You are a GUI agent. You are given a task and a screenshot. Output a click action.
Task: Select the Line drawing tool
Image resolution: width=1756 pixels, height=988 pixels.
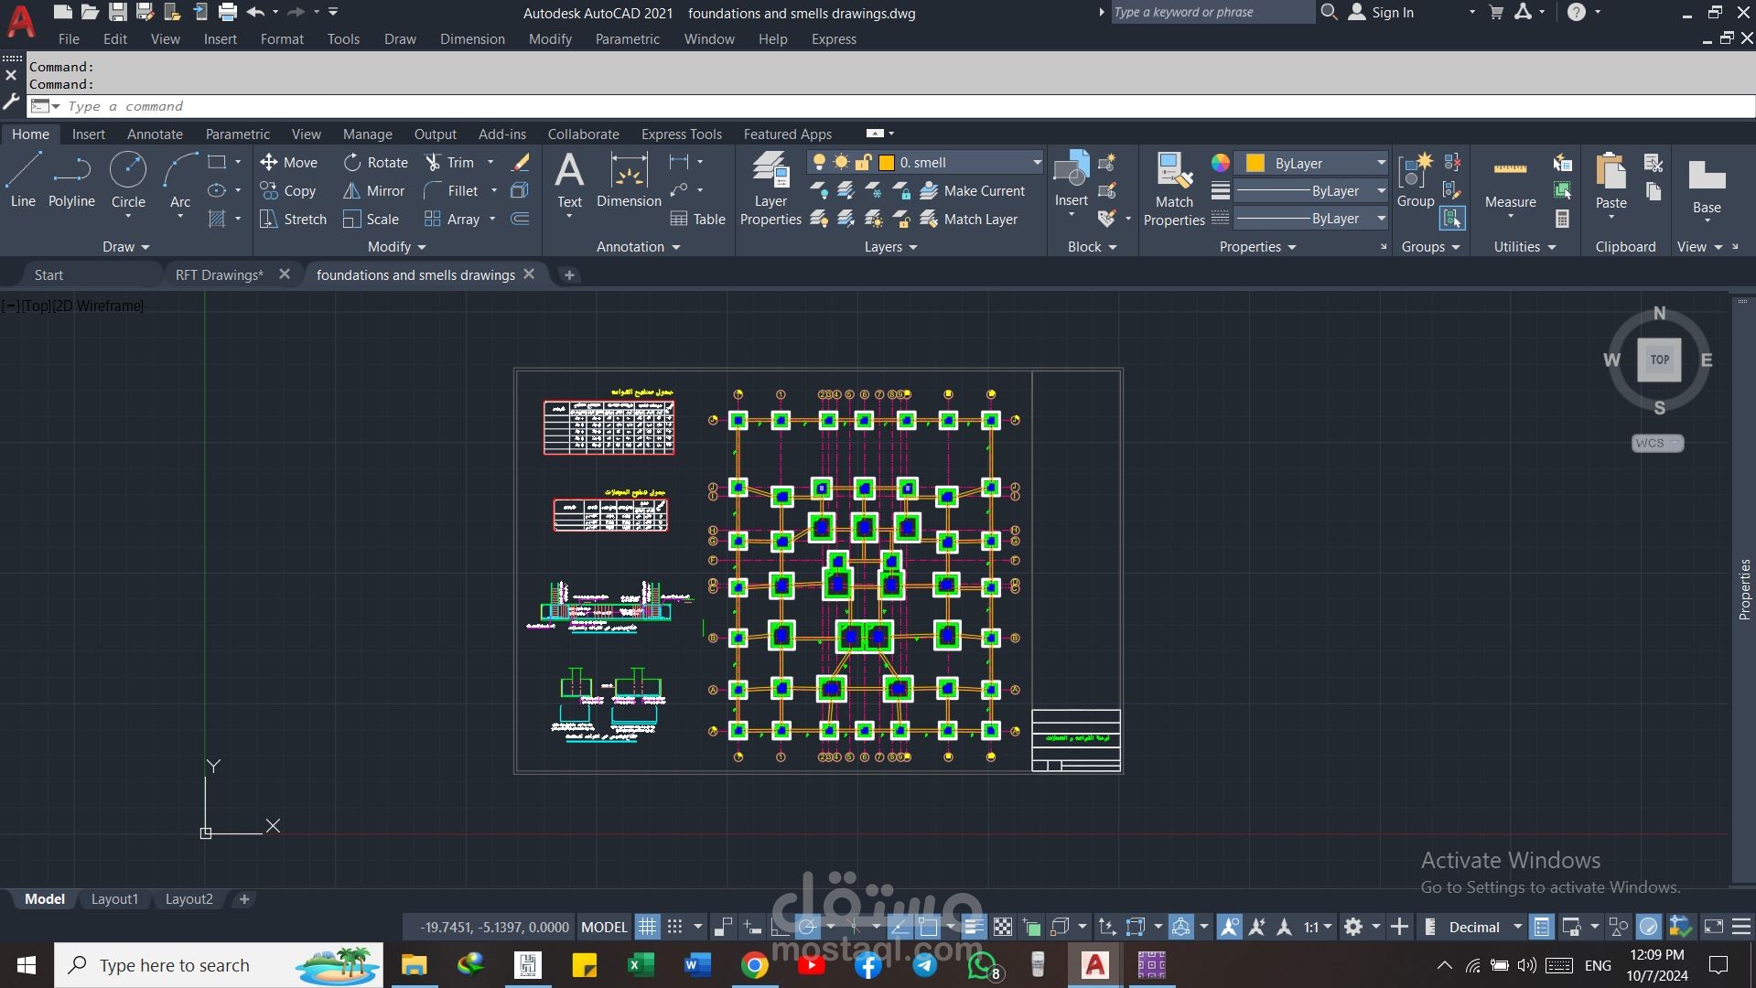pyautogui.click(x=23, y=181)
